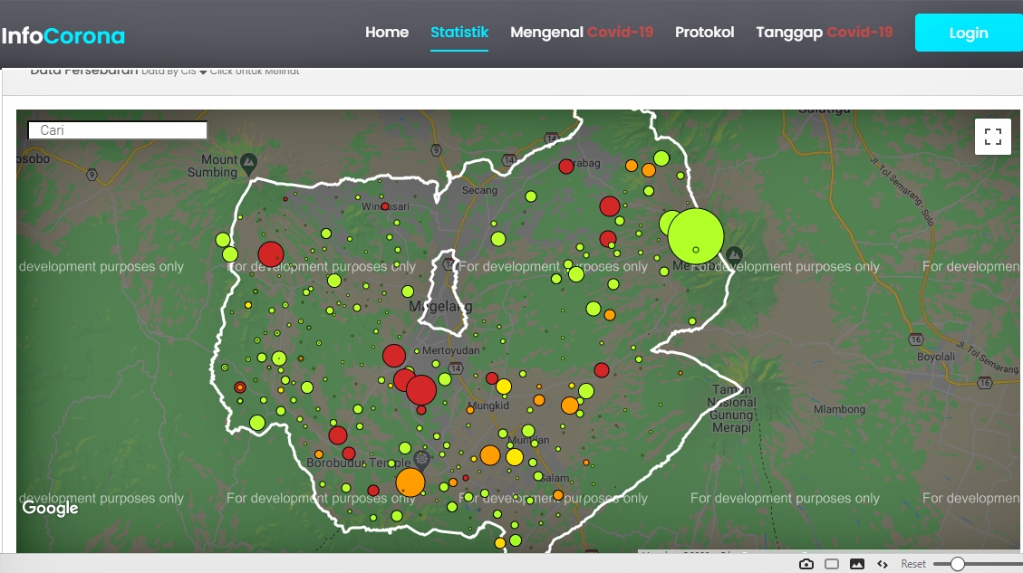The image size is (1023, 573).
Task: Click the empty rectangle window icon
Action: (x=832, y=564)
